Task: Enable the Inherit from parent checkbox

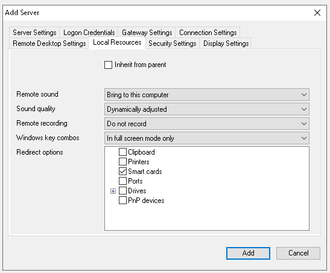Action: point(108,65)
